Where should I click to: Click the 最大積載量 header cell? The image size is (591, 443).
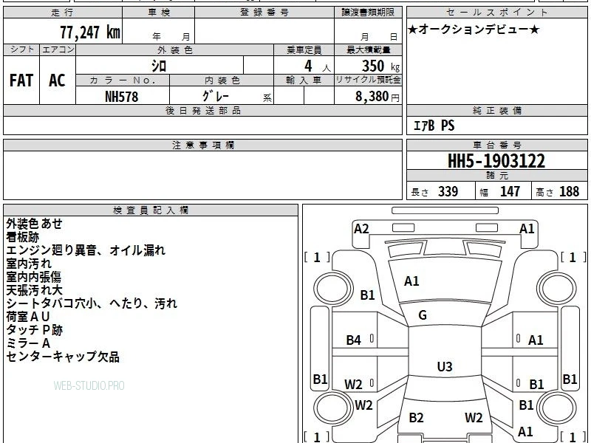click(x=368, y=49)
